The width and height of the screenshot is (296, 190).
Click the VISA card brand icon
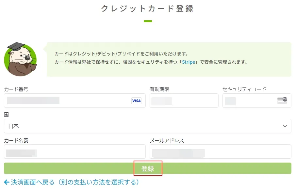[136, 101]
